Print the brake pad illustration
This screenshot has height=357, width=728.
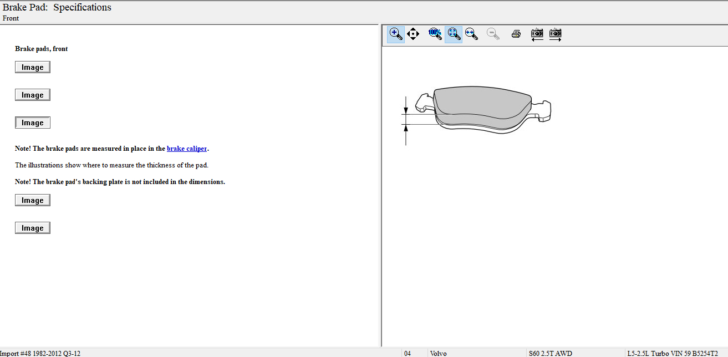[516, 34]
